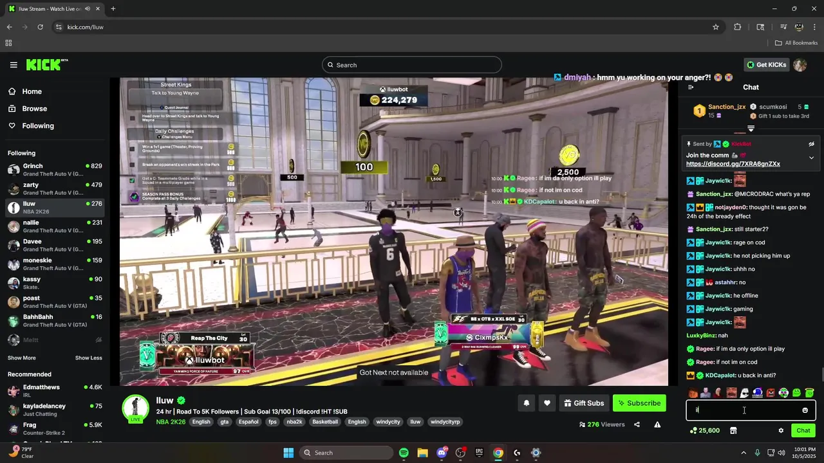Collapse chat with the arrow-lines icon
This screenshot has width=824, height=463.
click(691, 87)
